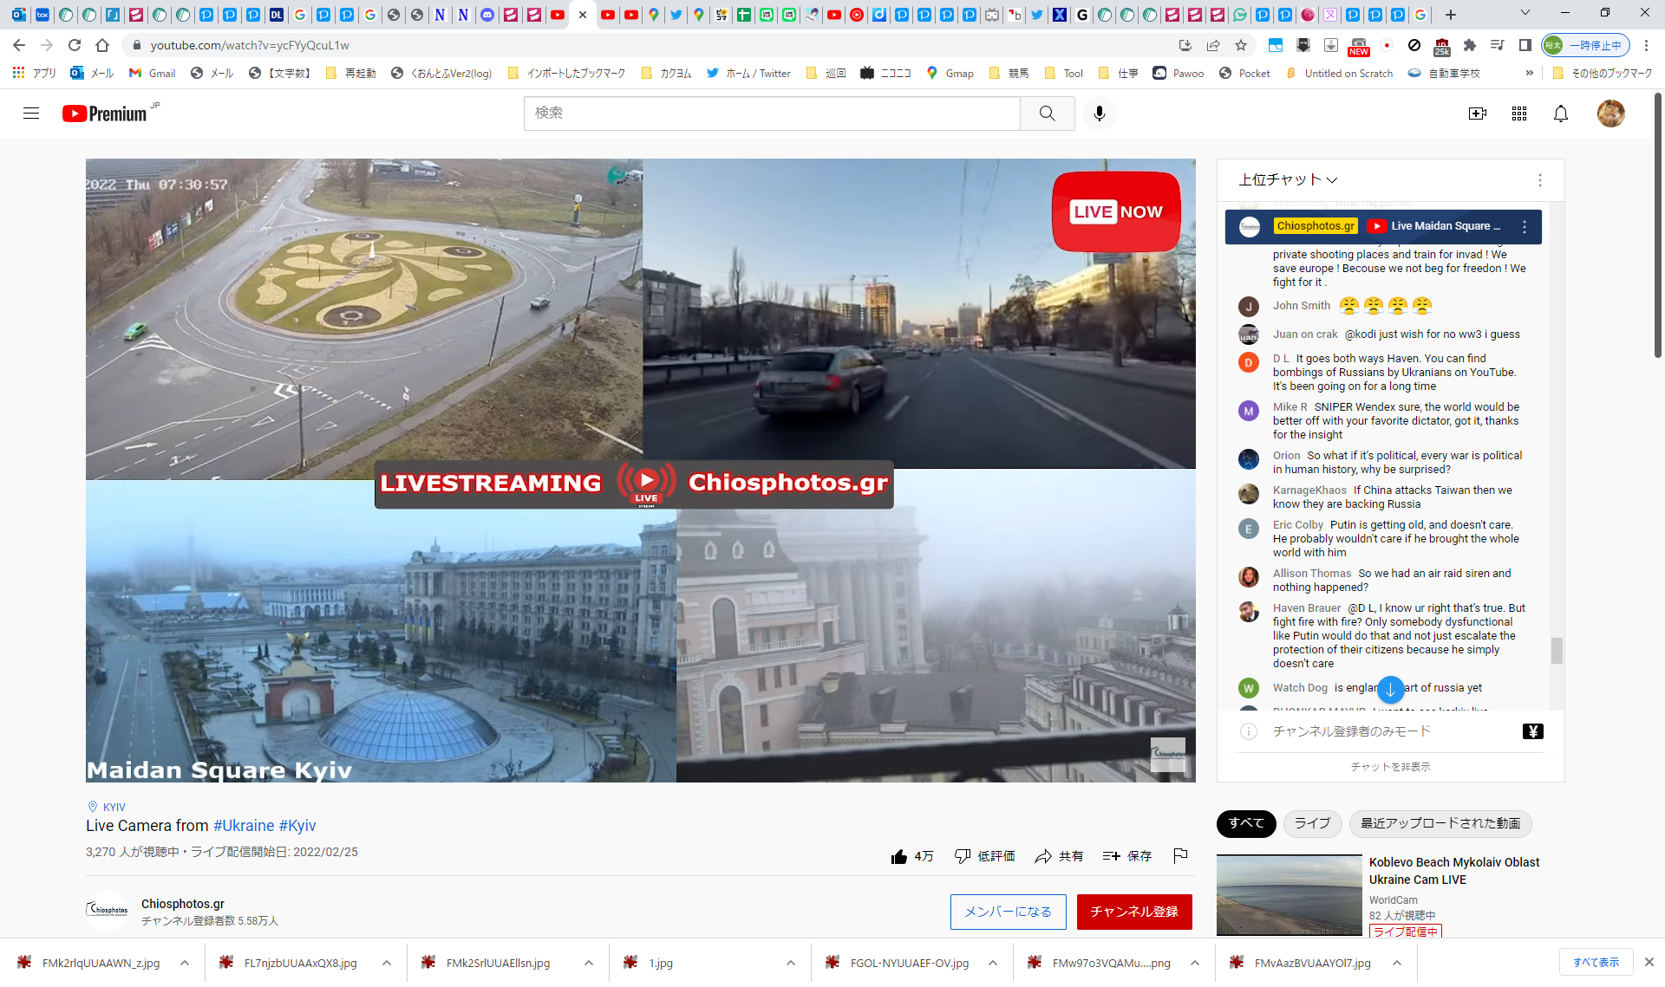Open the notifications bell

[x=1560, y=114]
